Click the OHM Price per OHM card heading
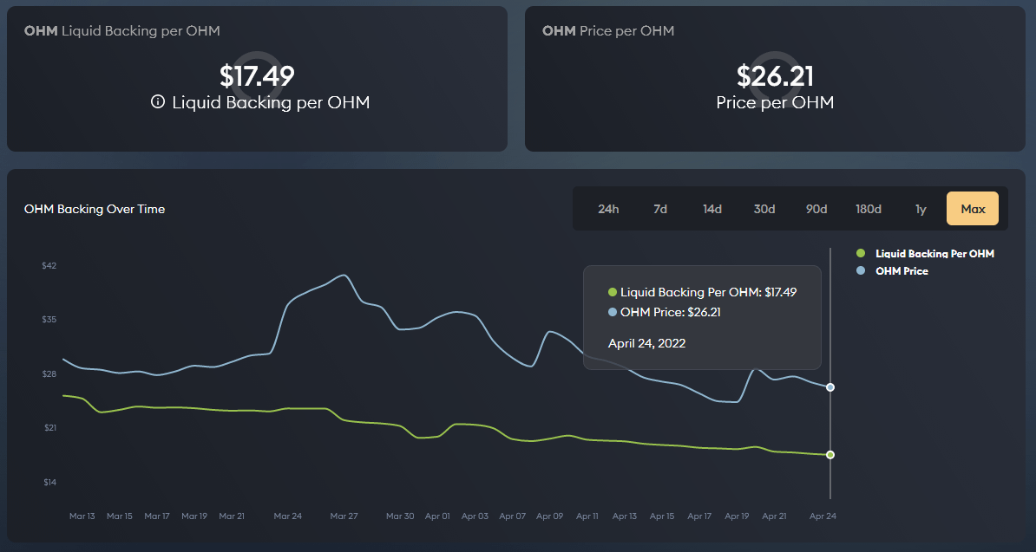The height and width of the screenshot is (552, 1036). click(608, 31)
